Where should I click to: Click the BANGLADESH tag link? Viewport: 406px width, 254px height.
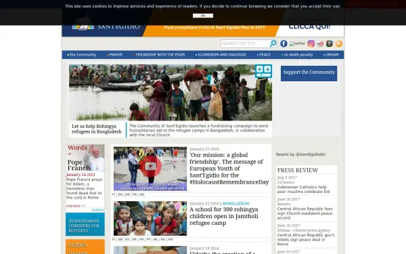click(x=236, y=204)
